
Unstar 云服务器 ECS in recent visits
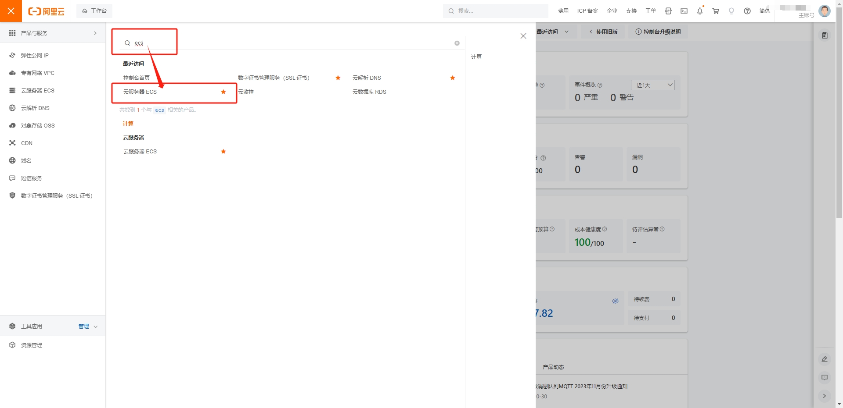pyautogui.click(x=223, y=92)
